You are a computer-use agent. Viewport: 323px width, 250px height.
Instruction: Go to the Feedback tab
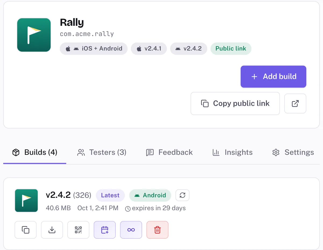[169, 152]
